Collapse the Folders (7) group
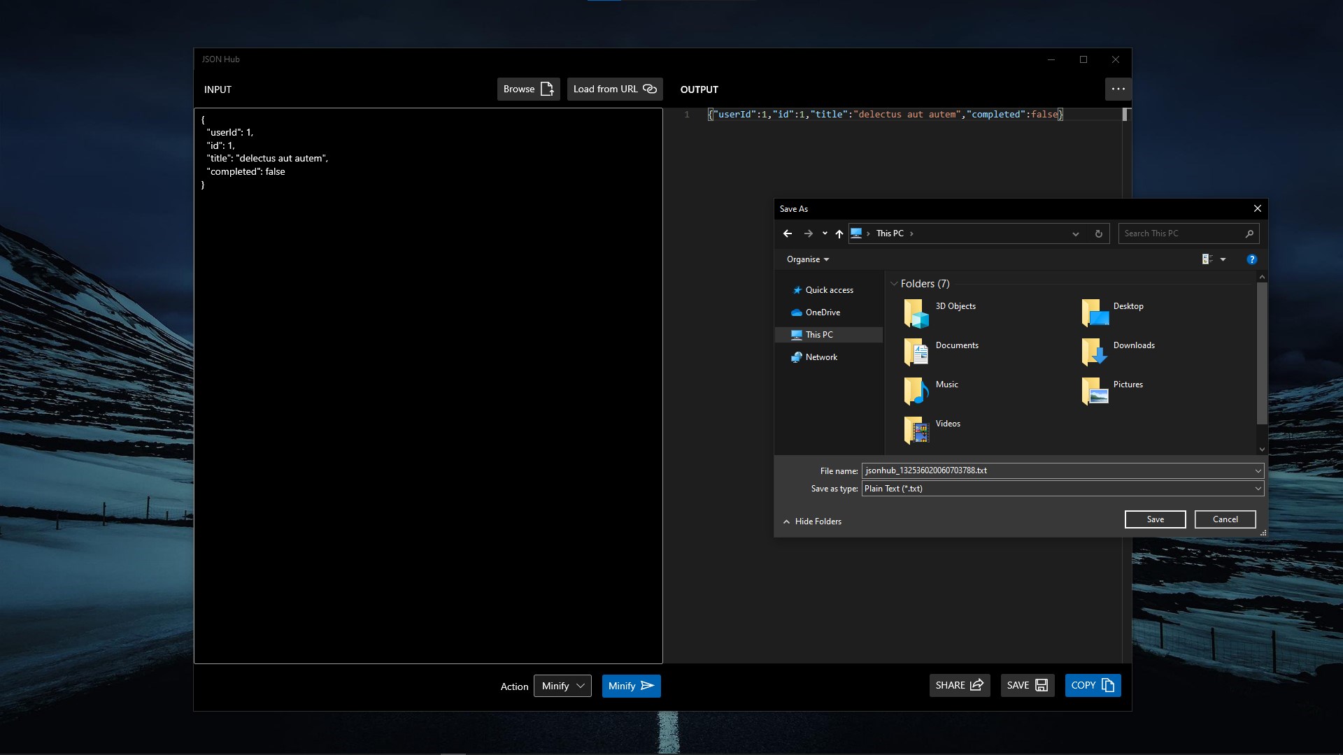1343x755 pixels. click(894, 284)
